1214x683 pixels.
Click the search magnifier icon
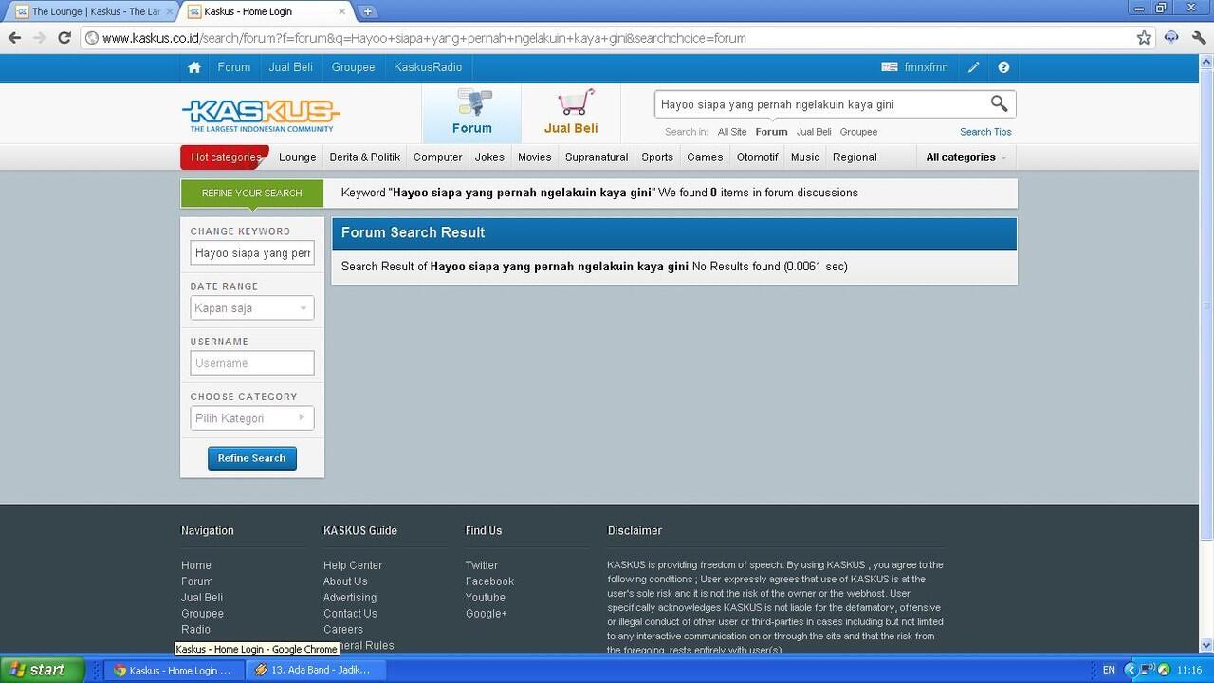coord(999,103)
